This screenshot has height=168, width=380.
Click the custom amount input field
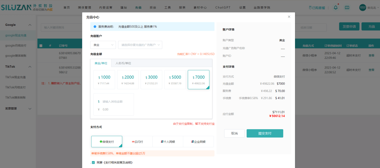[x=116, y=102]
